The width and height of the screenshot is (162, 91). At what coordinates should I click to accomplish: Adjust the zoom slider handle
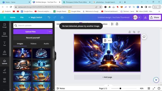[x=120, y=88]
